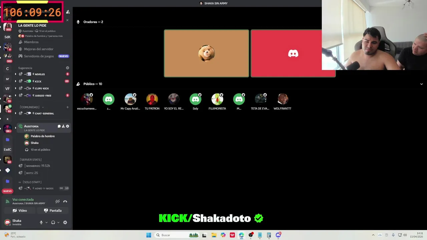Close the server header banner

(67, 20)
